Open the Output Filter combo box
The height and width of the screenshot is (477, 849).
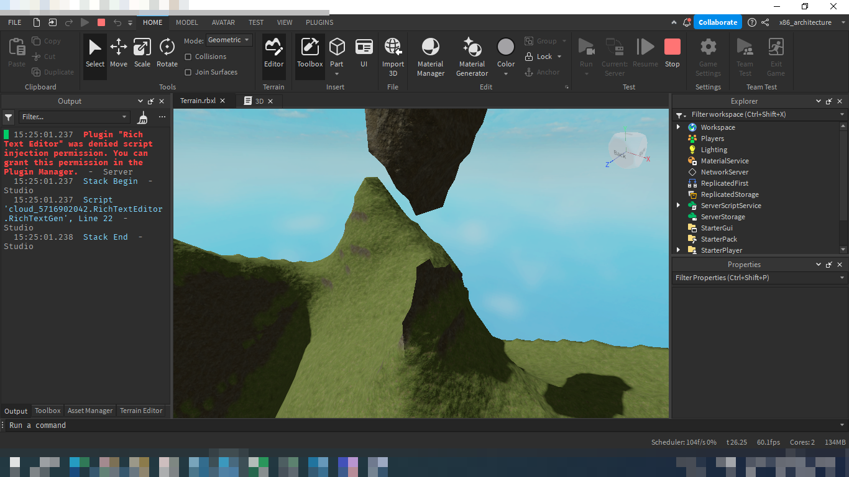(x=74, y=117)
